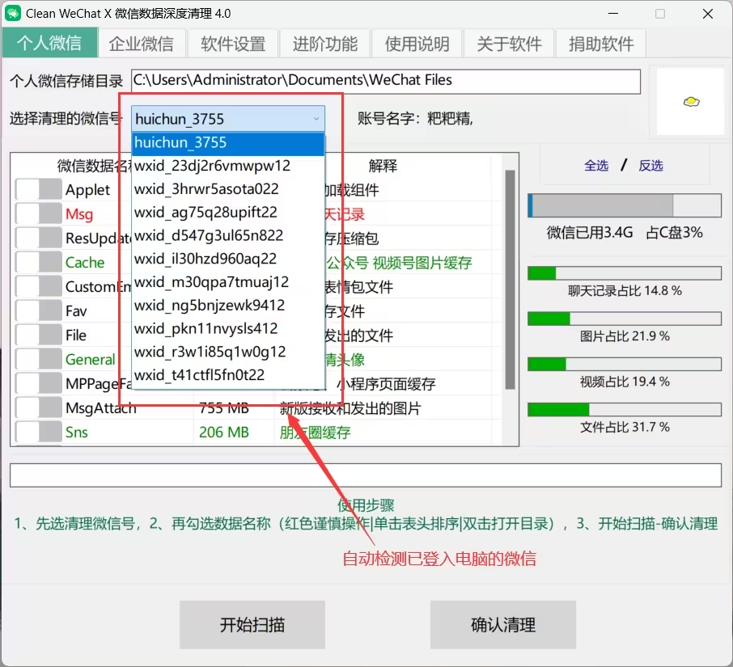The width and height of the screenshot is (733, 667).
Task: Click the 全选 select-all link
Action: pyautogui.click(x=596, y=166)
